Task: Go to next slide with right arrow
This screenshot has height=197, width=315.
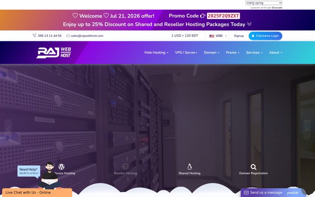Action: [307, 129]
